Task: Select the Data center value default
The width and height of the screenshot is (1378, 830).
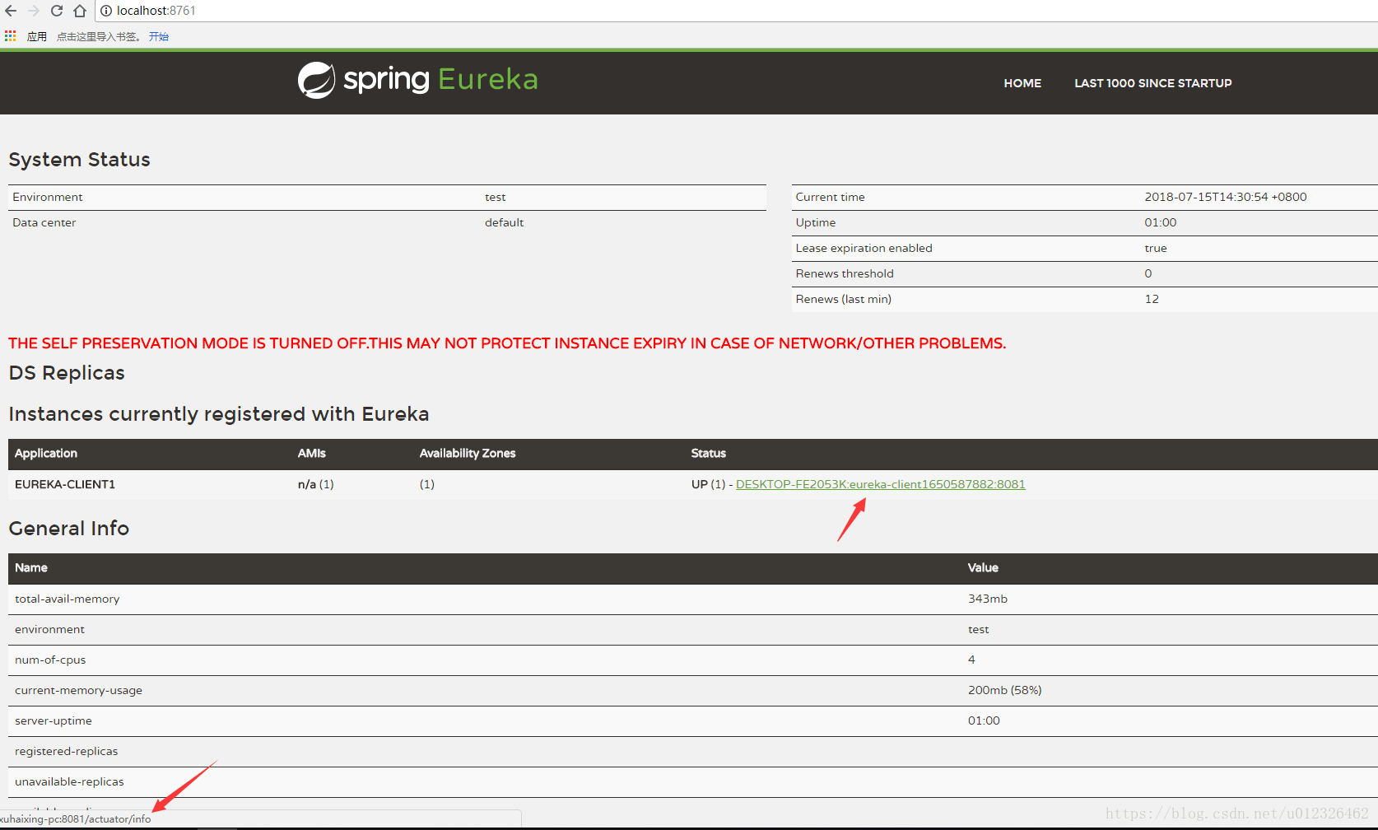Action: click(x=504, y=222)
